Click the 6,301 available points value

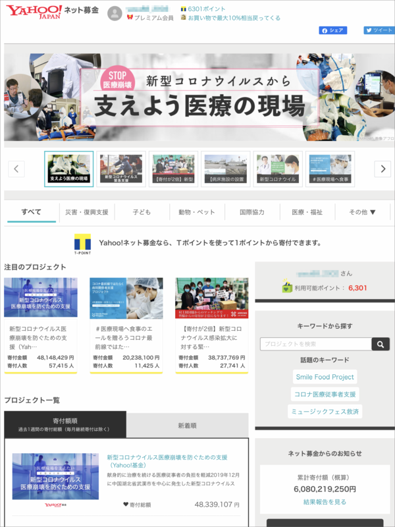[357, 288]
